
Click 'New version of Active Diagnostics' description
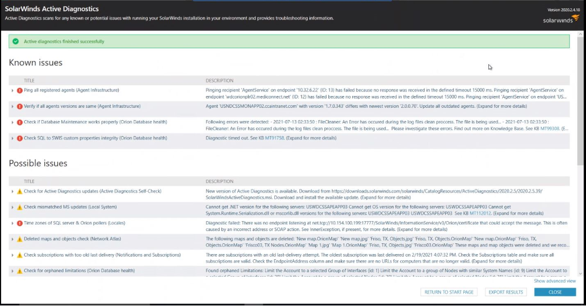(x=374, y=194)
